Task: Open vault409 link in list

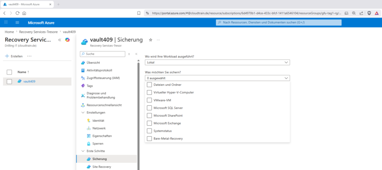Action: (29, 81)
